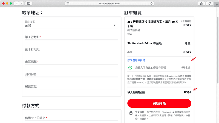Click the 付款方式 heading
Viewport: 219px width, 123px height.
point(31,106)
